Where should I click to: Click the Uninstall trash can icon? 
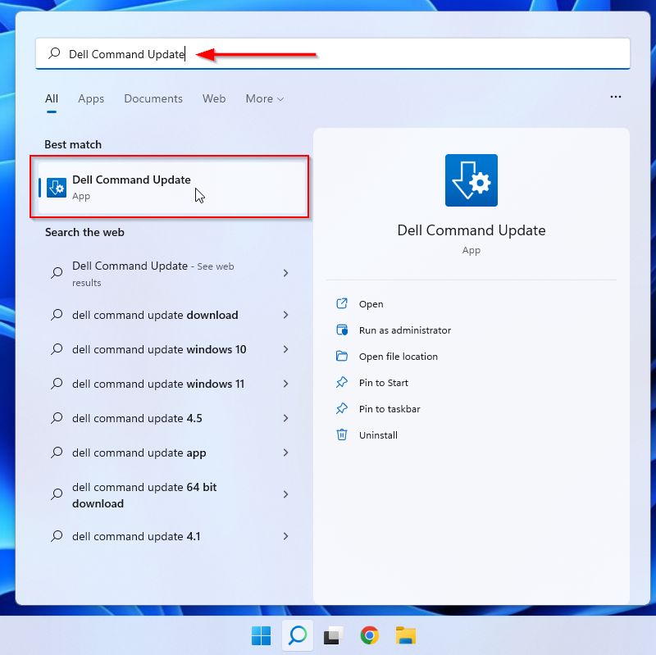[x=342, y=434]
